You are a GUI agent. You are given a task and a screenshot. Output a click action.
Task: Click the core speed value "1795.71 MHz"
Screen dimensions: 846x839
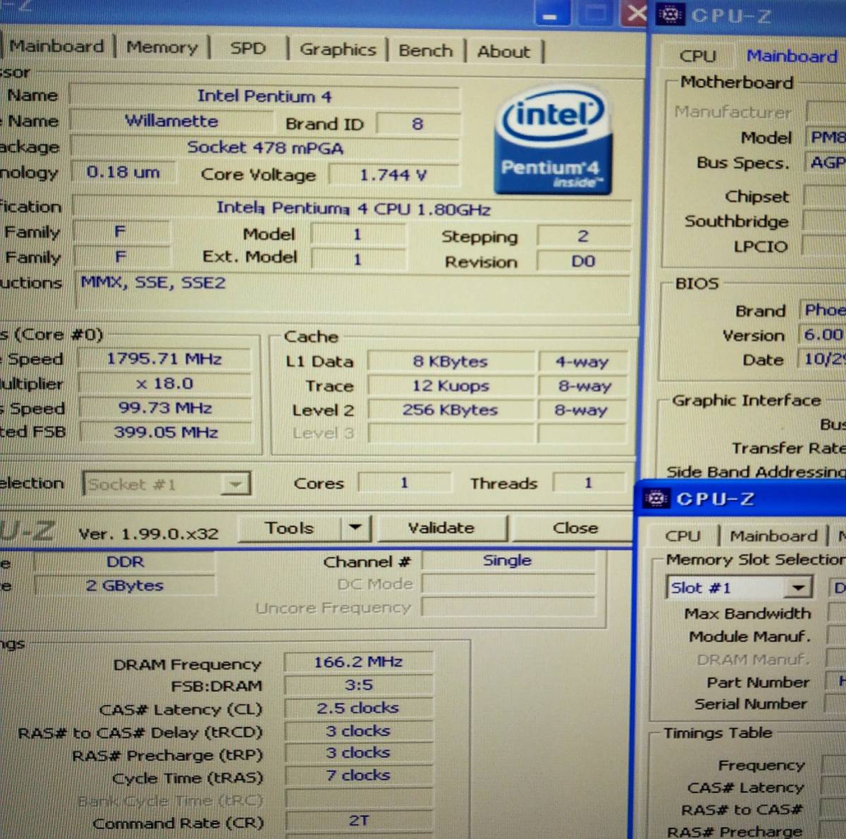pos(164,359)
